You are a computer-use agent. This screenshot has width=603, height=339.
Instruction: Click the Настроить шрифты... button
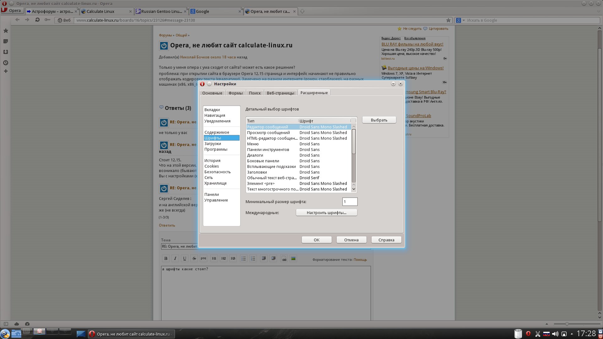click(326, 213)
